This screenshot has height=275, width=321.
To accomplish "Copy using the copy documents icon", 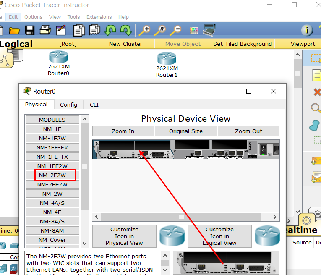I will tap(79, 30).
